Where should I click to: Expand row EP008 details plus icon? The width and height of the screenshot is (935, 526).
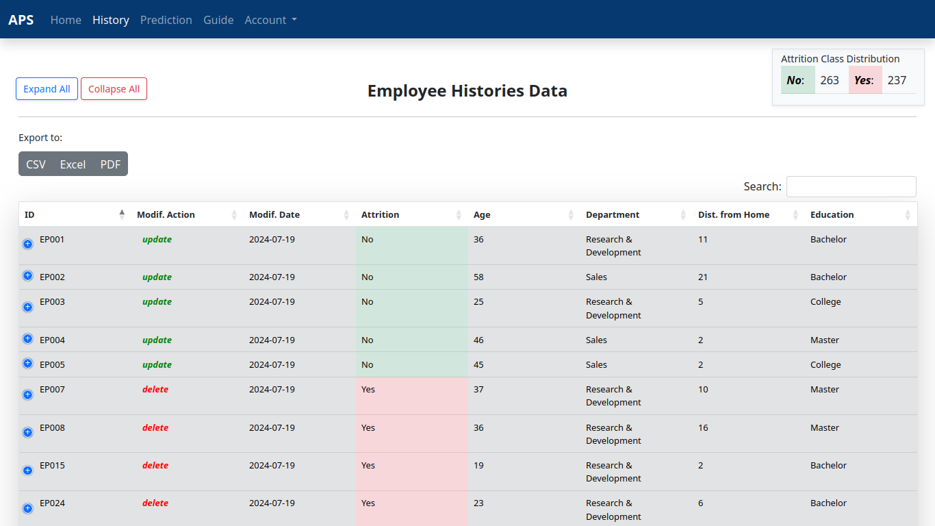(x=28, y=432)
